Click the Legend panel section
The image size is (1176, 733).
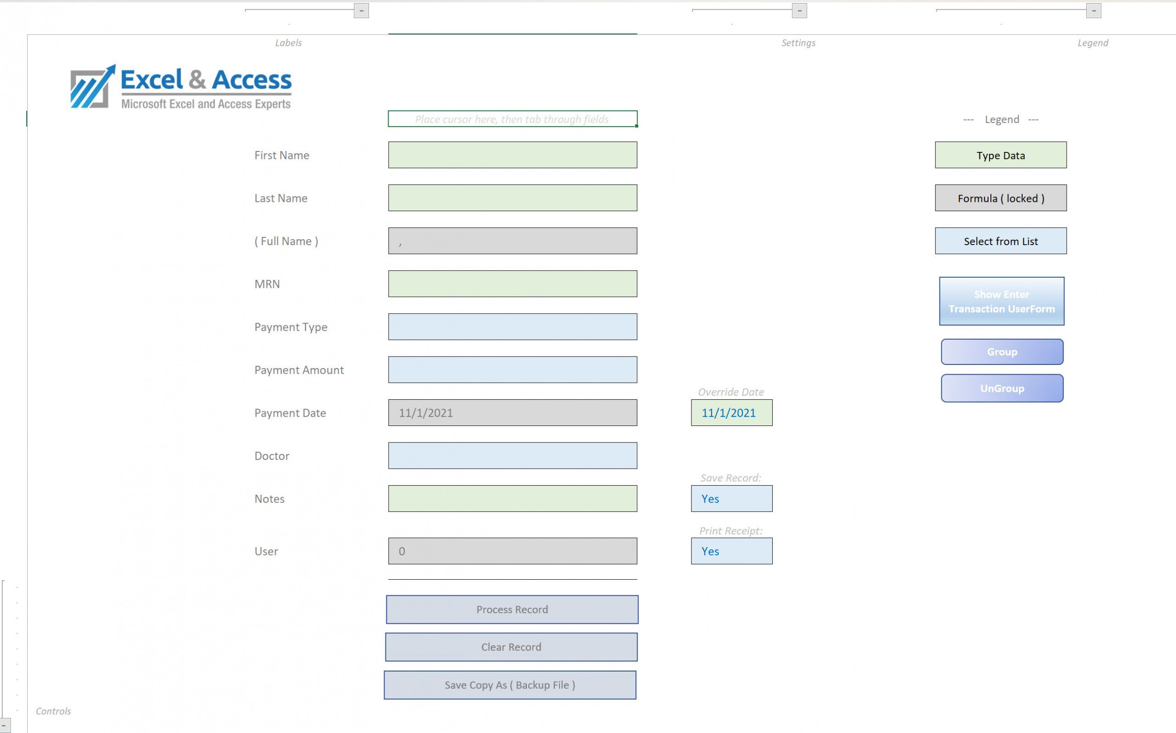(x=1093, y=42)
